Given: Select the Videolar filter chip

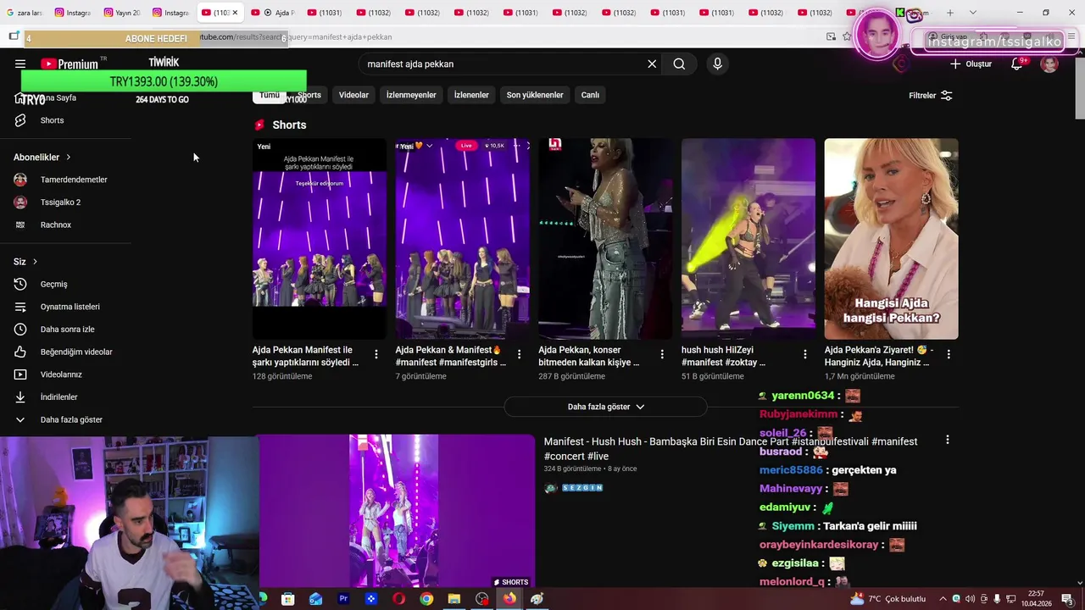Looking at the screenshot, I should pyautogui.click(x=353, y=95).
